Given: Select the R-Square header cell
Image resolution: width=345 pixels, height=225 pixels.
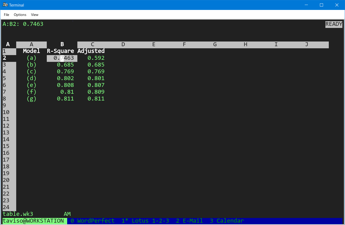Looking at the screenshot, I should coord(60,51).
